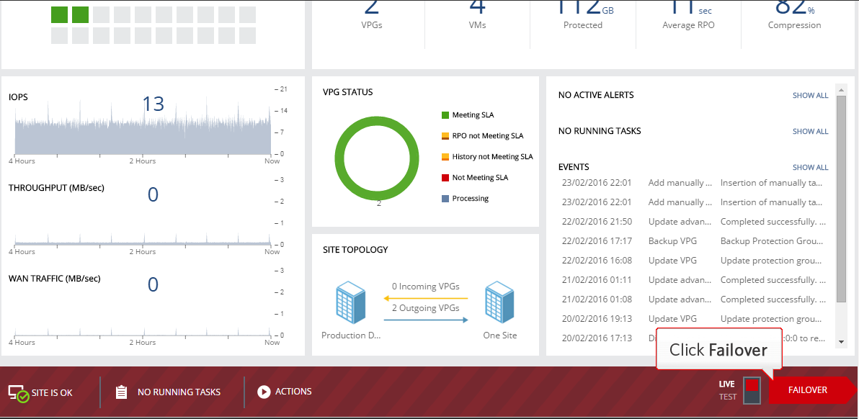Select the Production site building icon
Viewport: 859px width, 419px height.
[x=351, y=303]
